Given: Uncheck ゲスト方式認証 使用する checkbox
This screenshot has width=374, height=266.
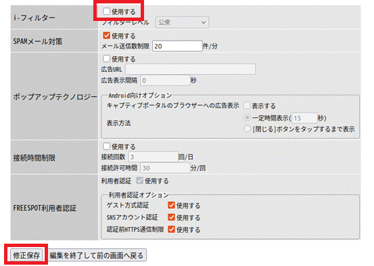Looking at the screenshot, I should [x=171, y=205].
